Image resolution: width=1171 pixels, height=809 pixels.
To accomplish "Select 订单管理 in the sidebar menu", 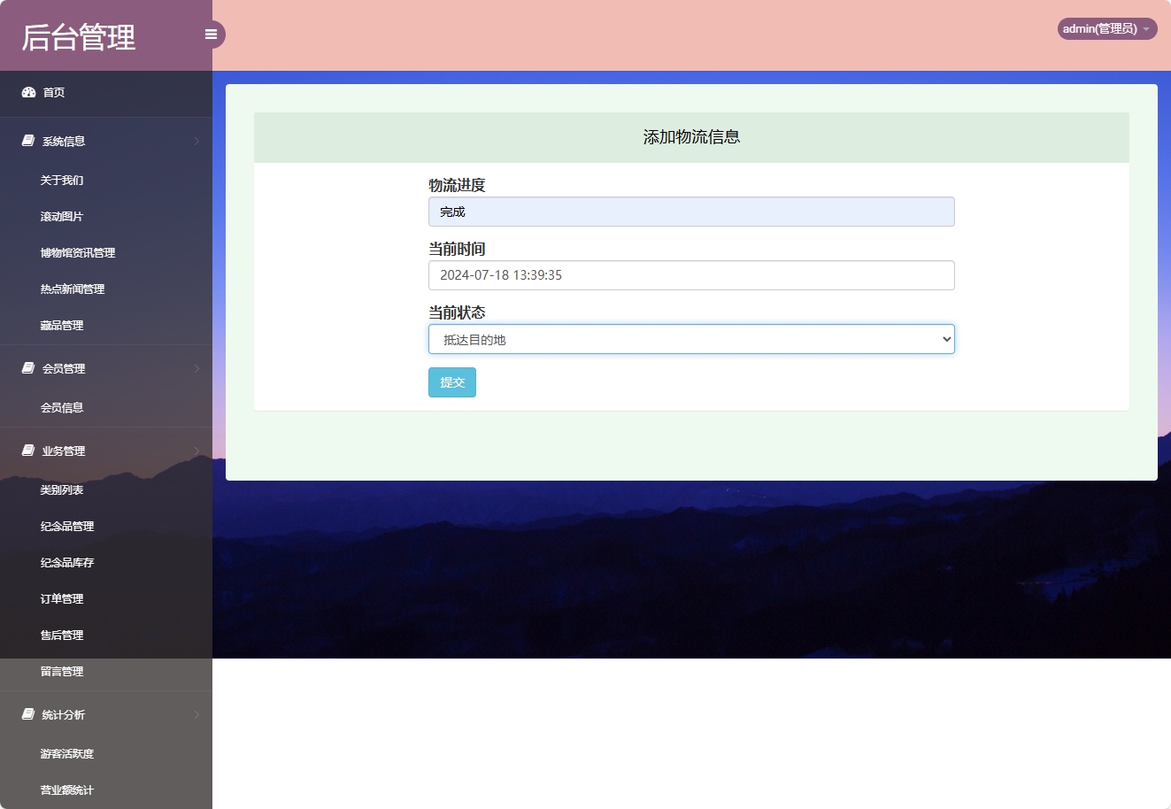I will (63, 598).
